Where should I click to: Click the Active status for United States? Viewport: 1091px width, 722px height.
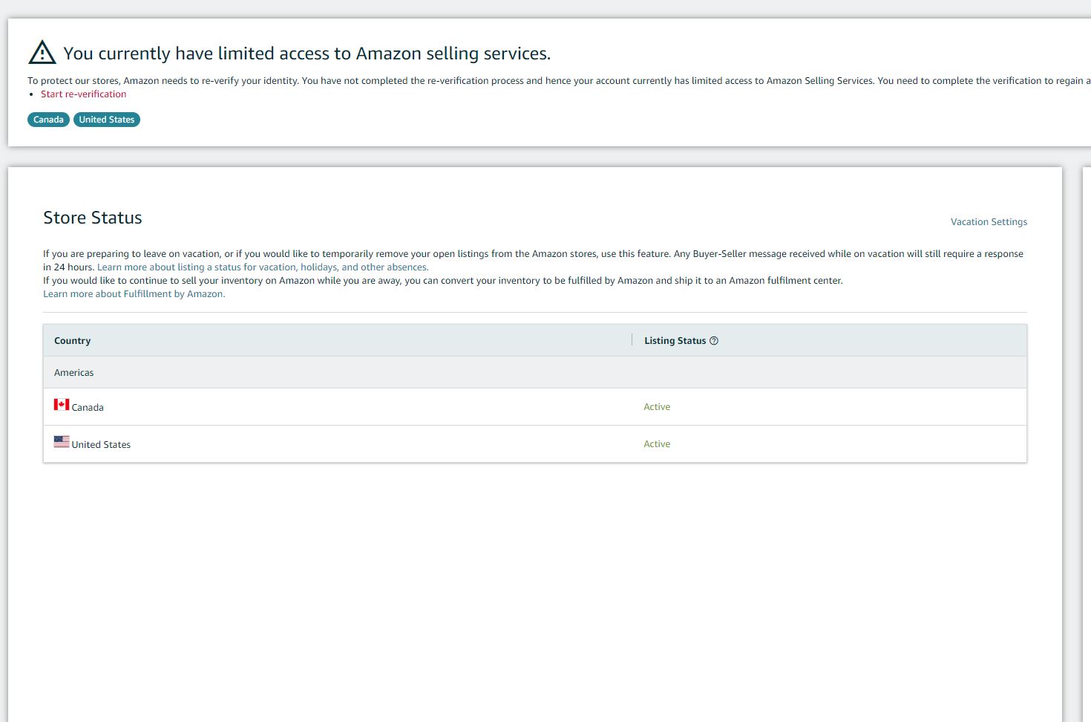coord(657,444)
